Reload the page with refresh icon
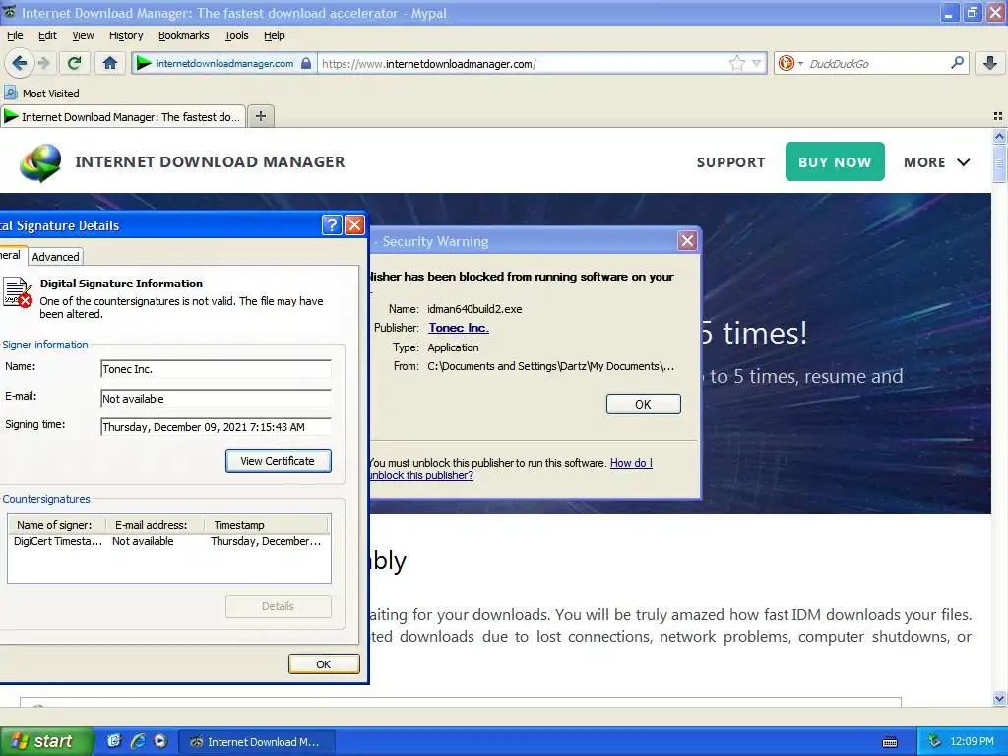Screen dimensions: 1008x756 (75, 63)
